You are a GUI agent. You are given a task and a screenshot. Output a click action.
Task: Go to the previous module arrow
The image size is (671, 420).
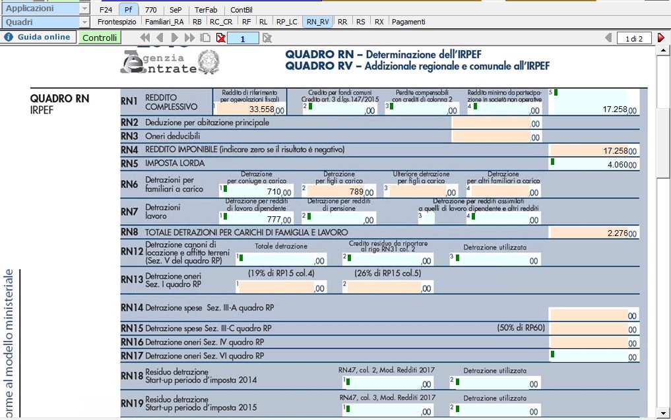[160, 38]
